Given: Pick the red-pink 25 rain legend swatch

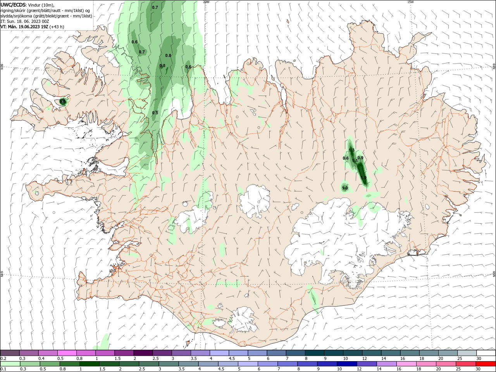Looking at the screenshot, I should tap(466, 364).
